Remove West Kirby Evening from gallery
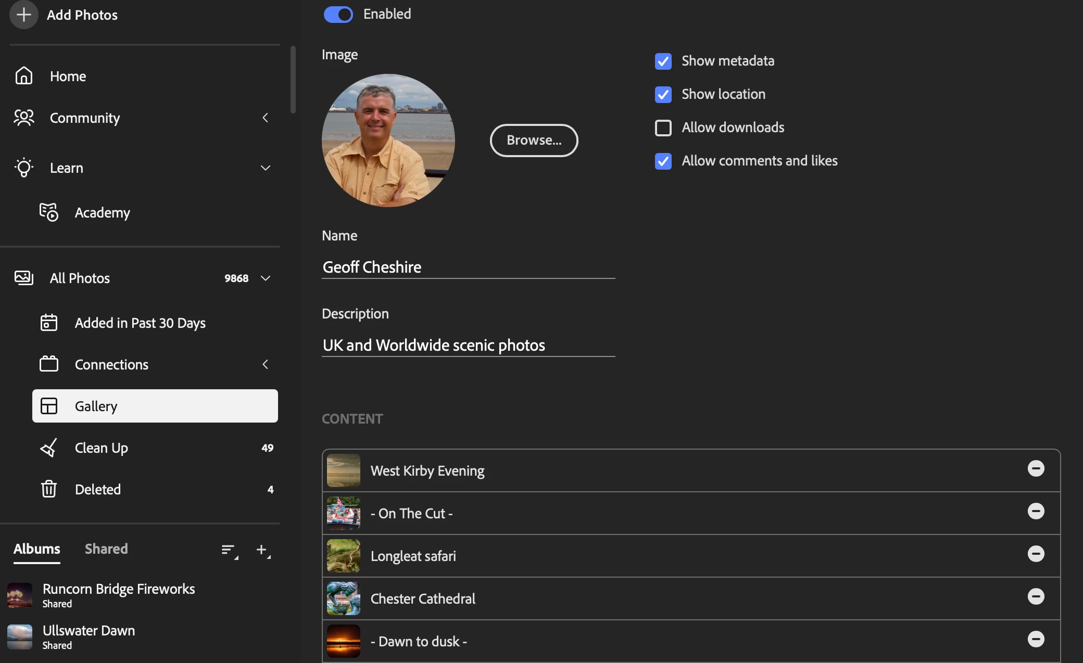The image size is (1083, 663). pos(1036,468)
